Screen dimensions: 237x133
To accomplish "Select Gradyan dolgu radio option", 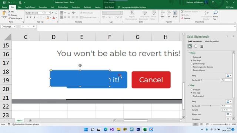I will tap(192, 64).
